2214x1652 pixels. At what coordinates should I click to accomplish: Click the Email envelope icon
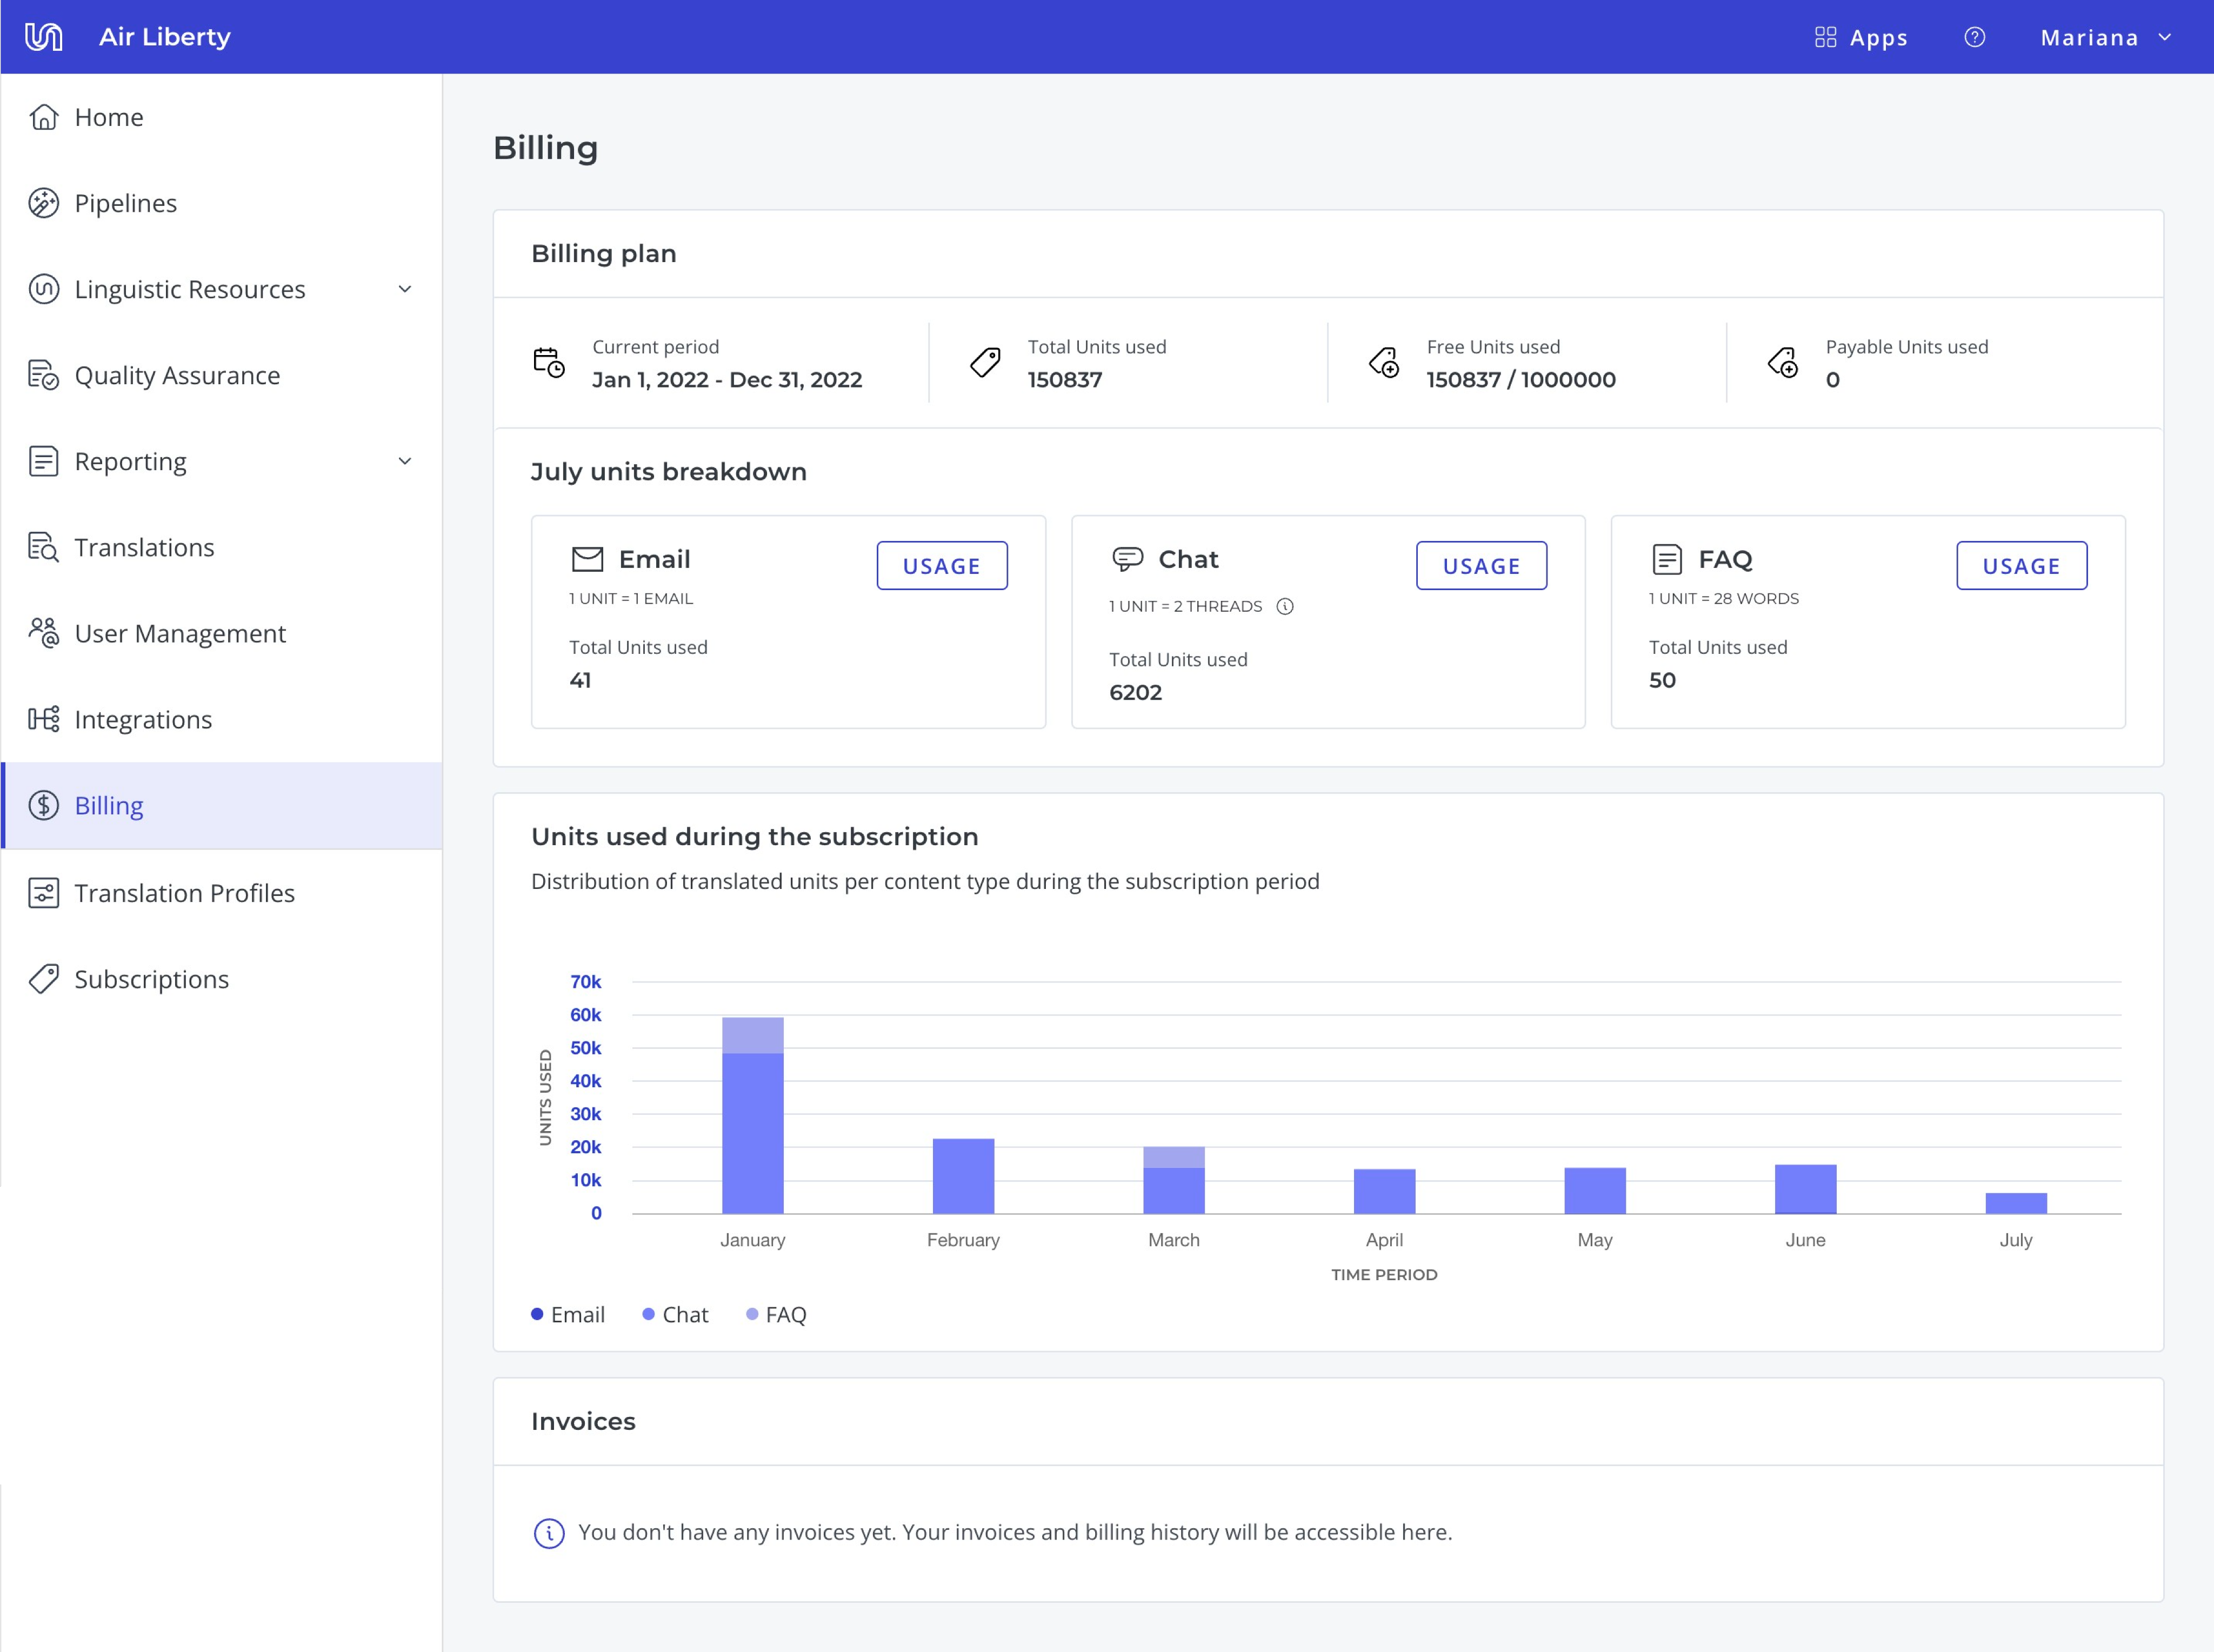(587, 559)
